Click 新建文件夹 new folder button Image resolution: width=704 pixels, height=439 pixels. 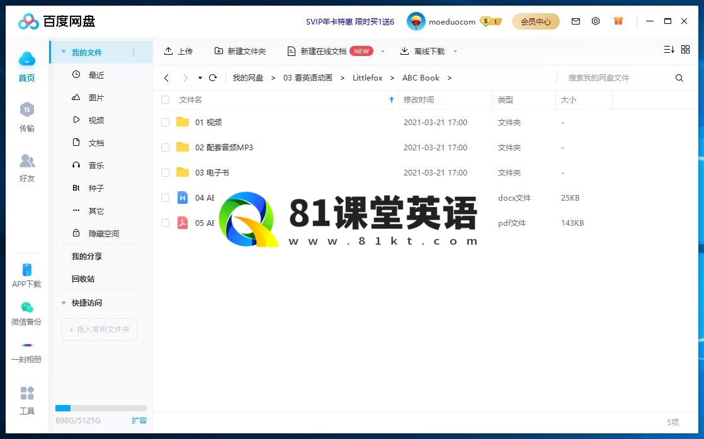click(x=240, y=51)
